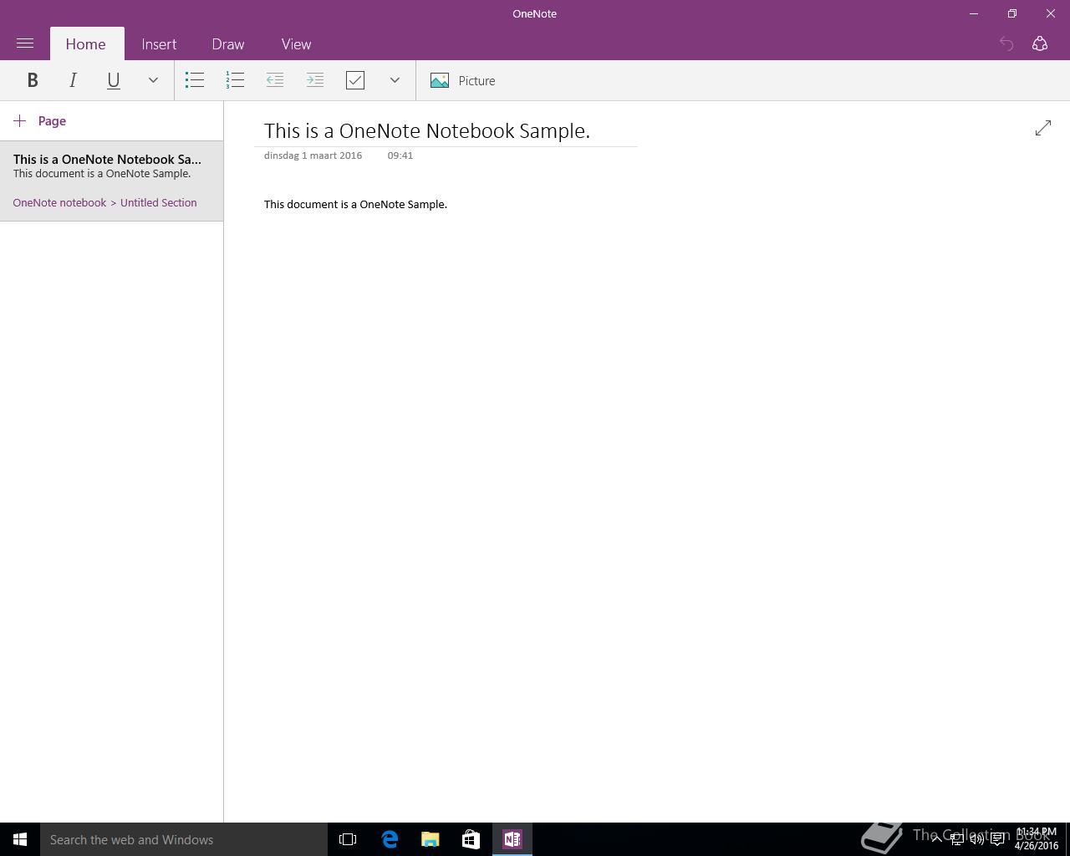Click the OneNote taskbar icon
1070x856 pixels.
(x=512, y=839)
